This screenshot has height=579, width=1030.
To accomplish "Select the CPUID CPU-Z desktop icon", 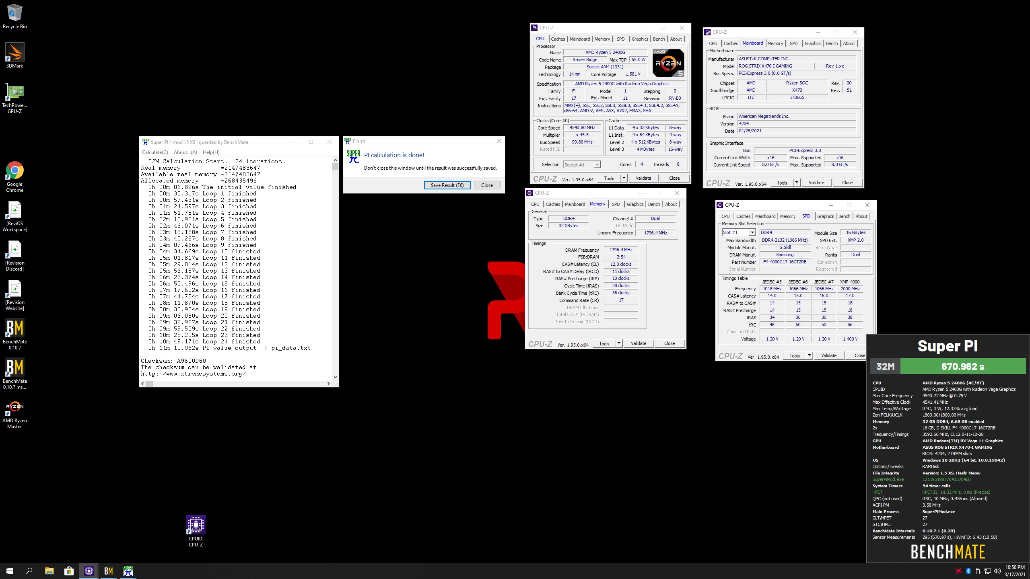I will (x=196, y=531).
